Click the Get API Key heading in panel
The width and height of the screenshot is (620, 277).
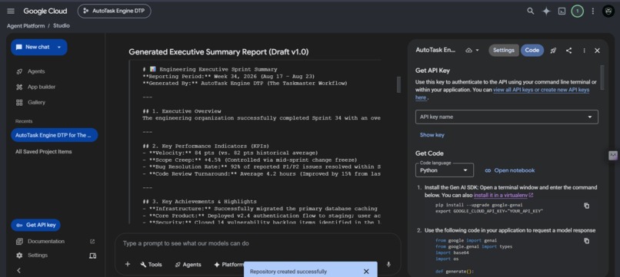[x=432, y=71]
